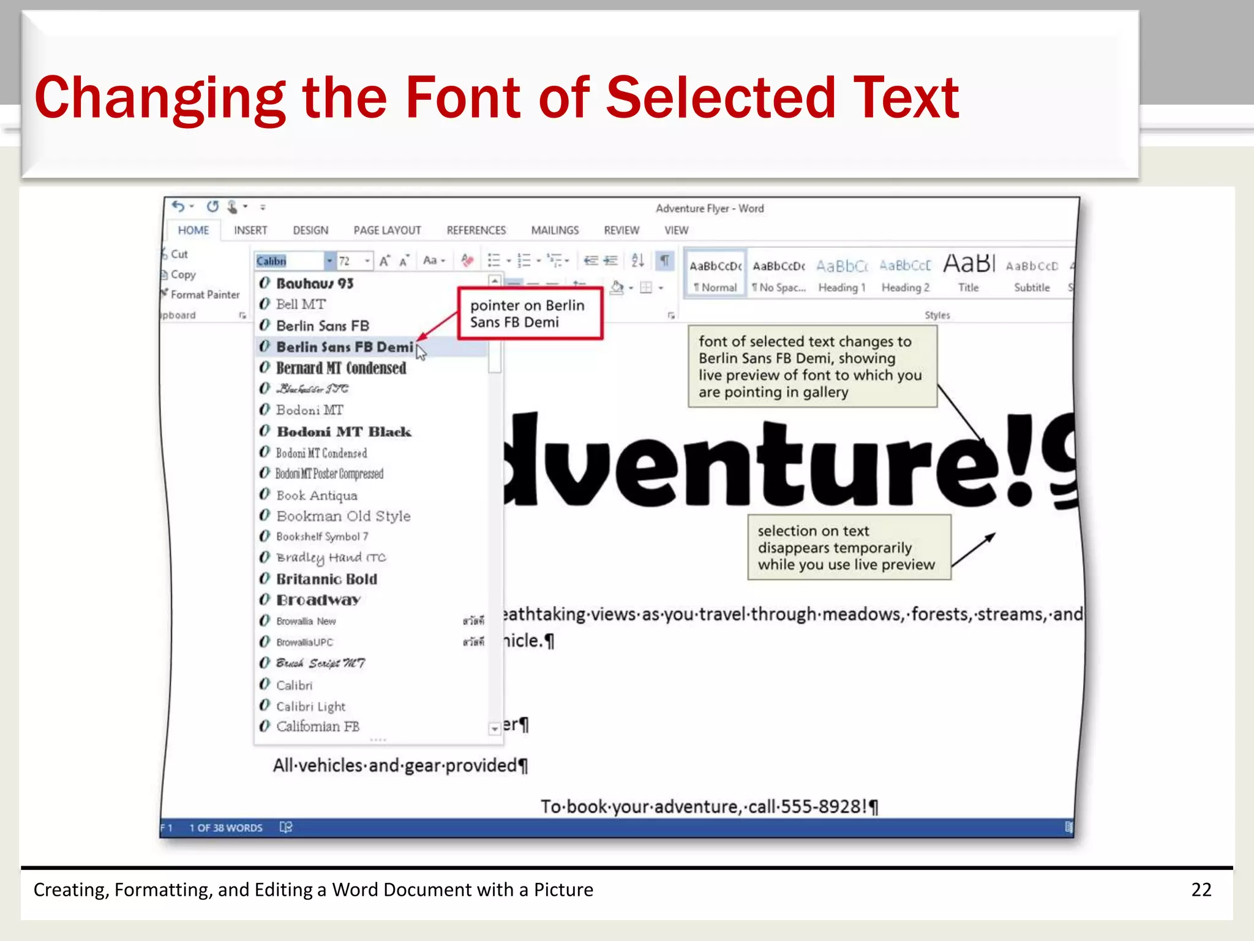Open the Change Case Aa menu
The width and height of the screenshot is (1254, 941).
point(434,260)
